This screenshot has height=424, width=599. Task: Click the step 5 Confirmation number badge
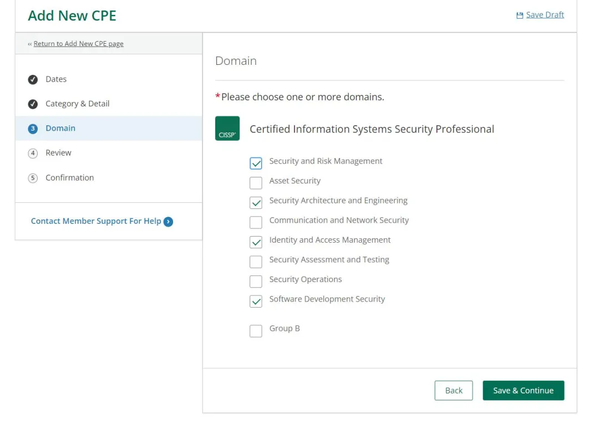33,178
